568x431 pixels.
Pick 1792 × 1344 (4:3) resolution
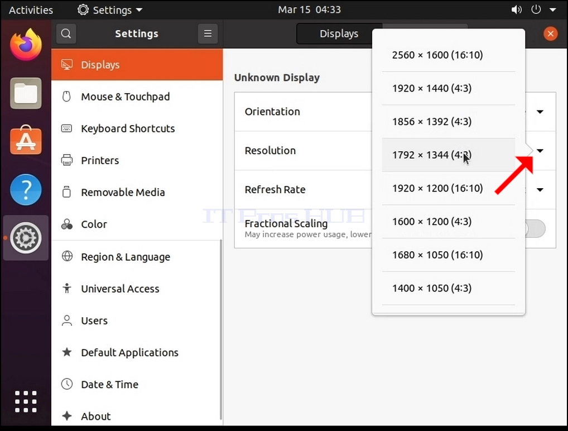click(449, 155)
